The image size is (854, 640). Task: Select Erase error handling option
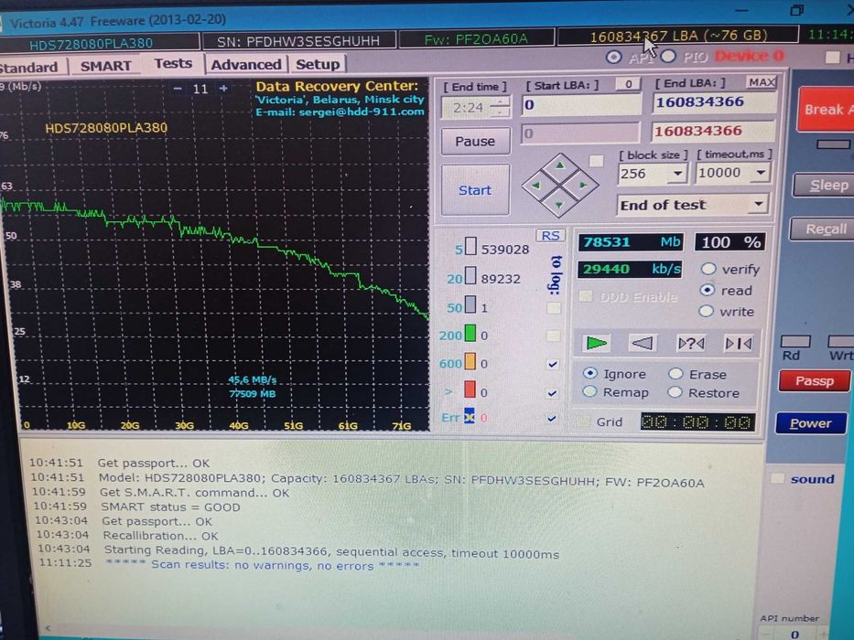[x=676, y=373]
